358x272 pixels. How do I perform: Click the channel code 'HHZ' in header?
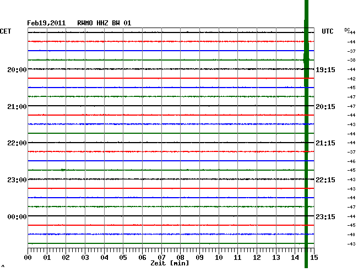[x=102, y=23]
